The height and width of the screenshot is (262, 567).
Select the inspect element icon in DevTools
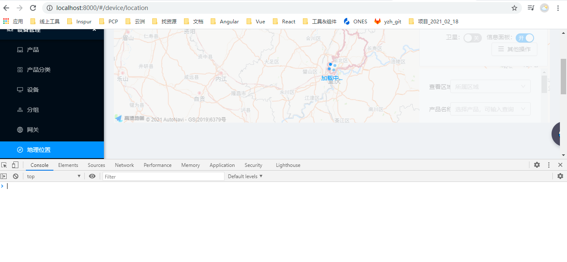(4, 165)
